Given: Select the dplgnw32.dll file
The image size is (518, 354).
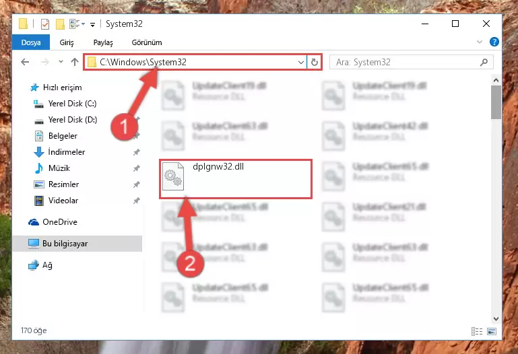Looking at the screenshot, I should coord(236,179).
